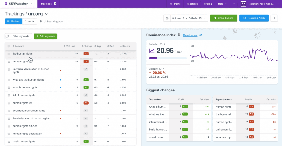
Task: Check 'list of human rights' checkbox
Action: [x=9, y=95]
